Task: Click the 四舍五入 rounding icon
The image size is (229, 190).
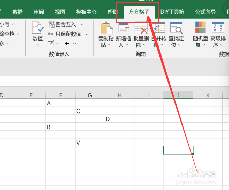Action: point(51,24)
